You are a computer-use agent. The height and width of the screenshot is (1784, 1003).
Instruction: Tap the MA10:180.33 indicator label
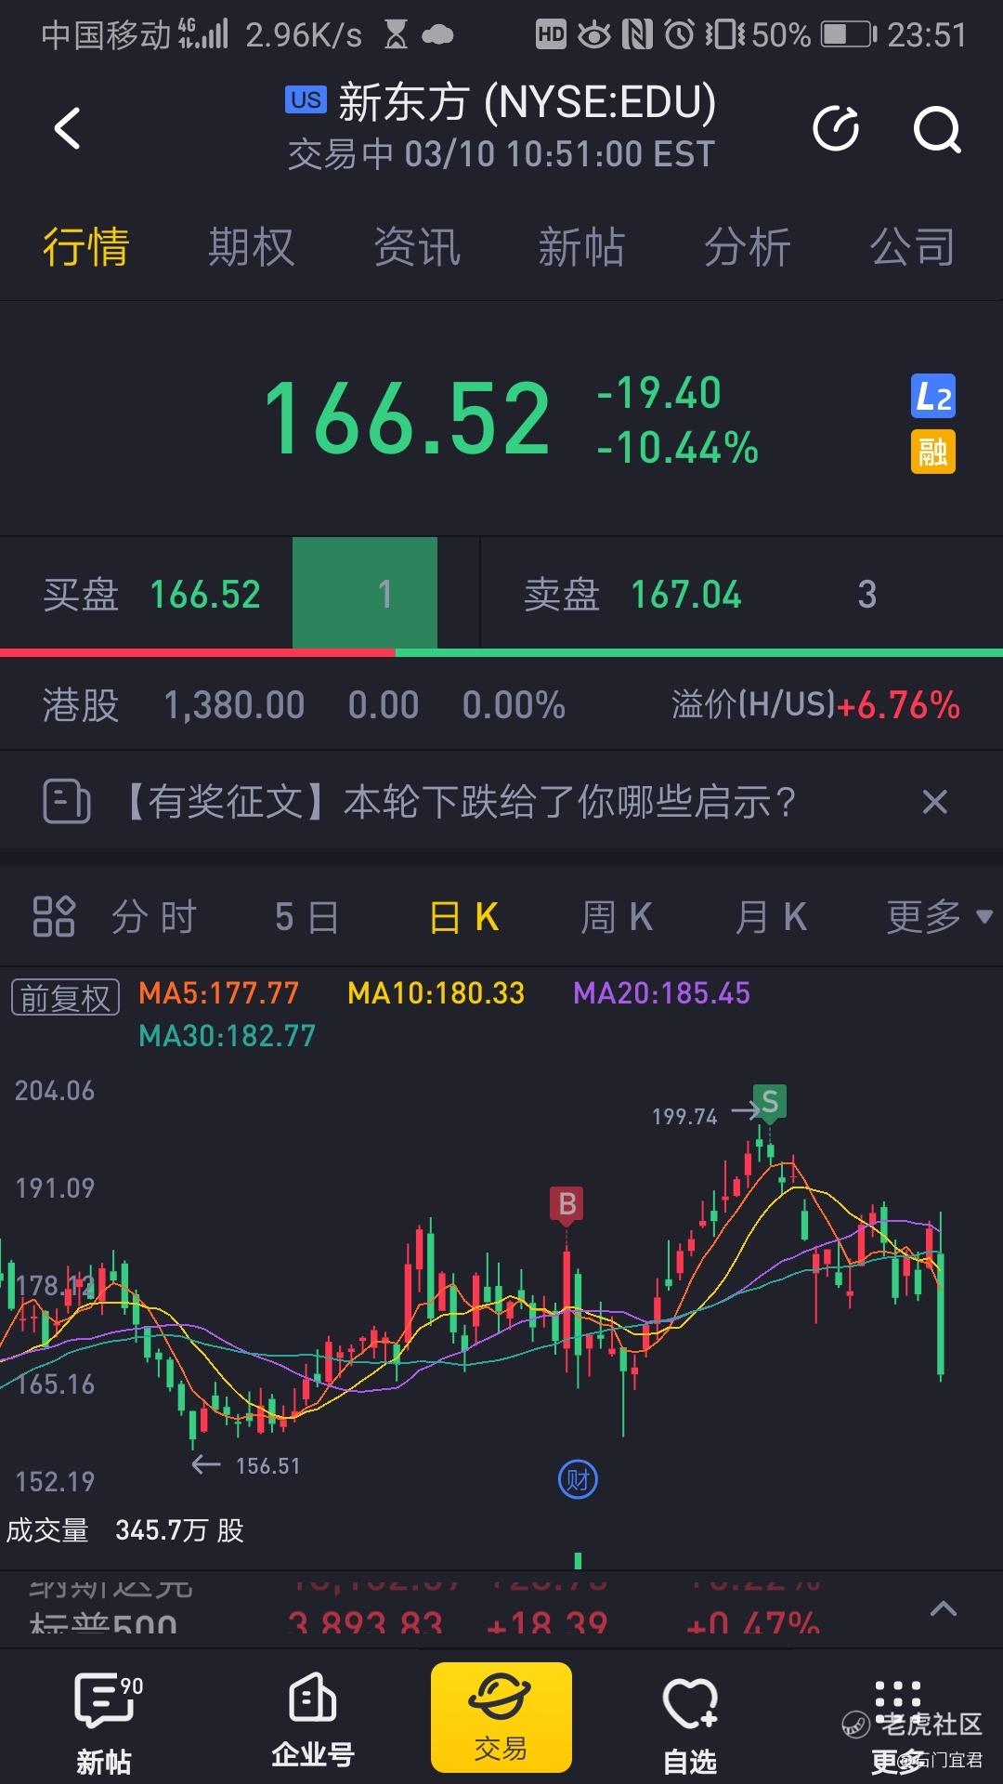pos(436,993)
